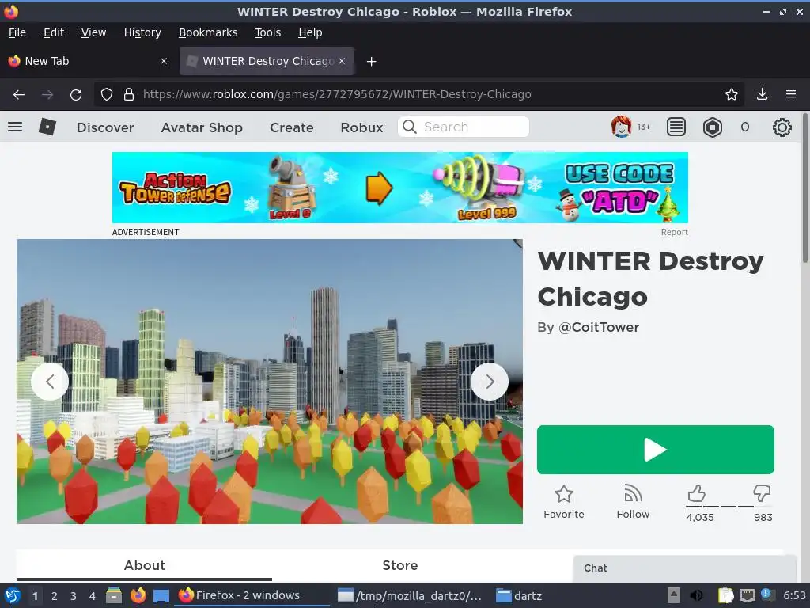Image resolution: width=810 pixels, height=608 pixels.
Task: Bookmark this page with the star
Action: [x=732, y=94]
